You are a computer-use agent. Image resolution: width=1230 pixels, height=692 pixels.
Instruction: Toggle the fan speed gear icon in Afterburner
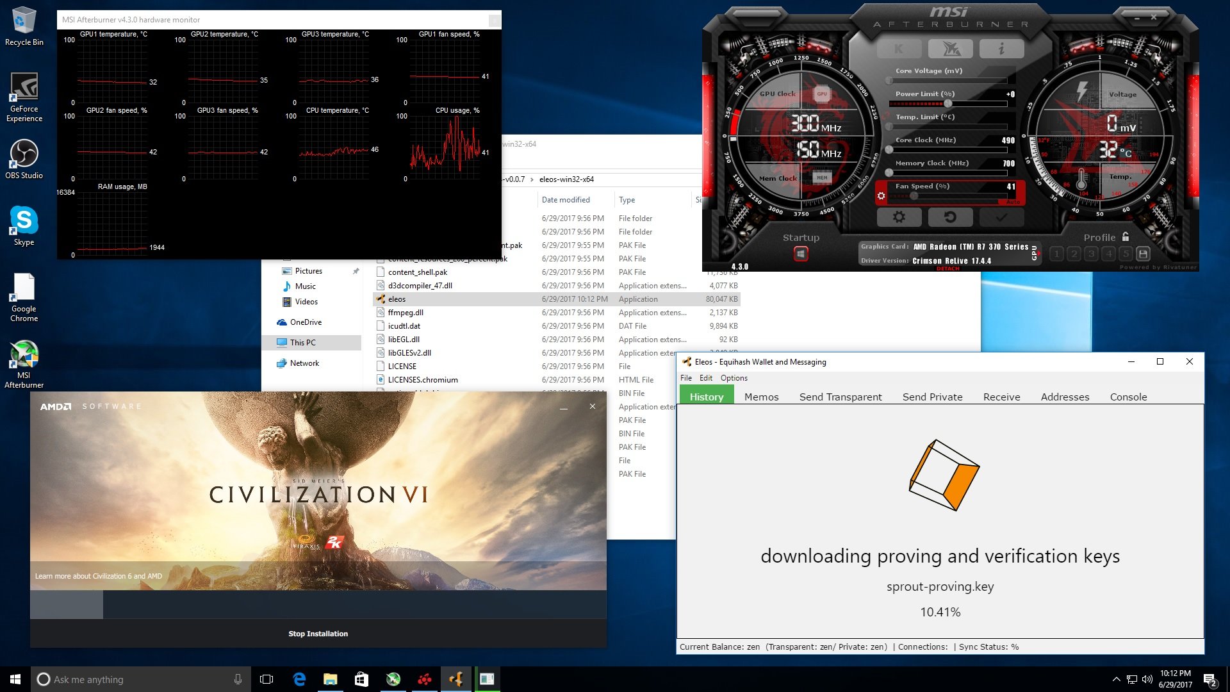click(881, 196)
